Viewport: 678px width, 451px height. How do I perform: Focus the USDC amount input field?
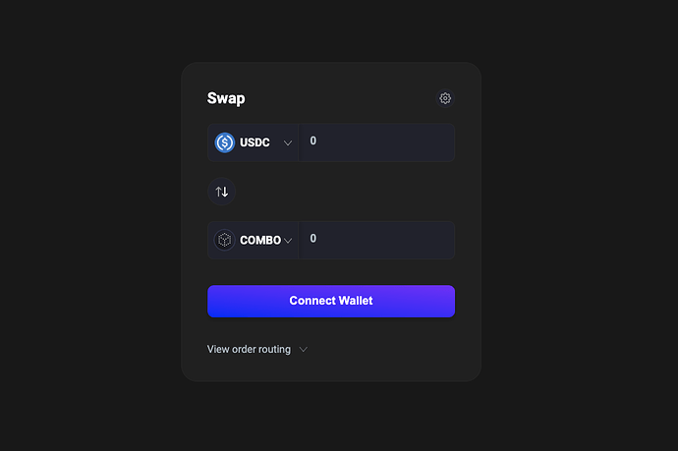[378, 141]
